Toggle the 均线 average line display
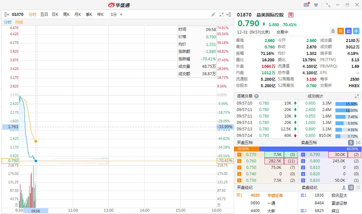Image resolution: width=362 pixels, height=214 pixels. (19, 22)
